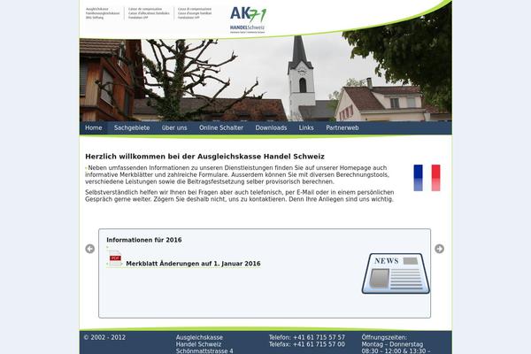The image size is (531, 354).
Task: Click the Öffnungszeiten footer text
Action: point(384,337)
